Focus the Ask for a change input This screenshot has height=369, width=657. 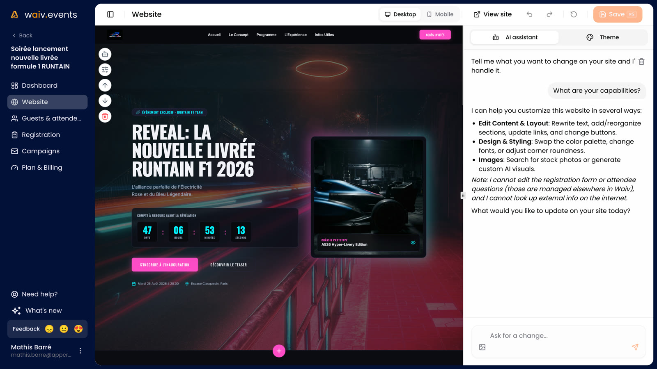[x=558, y=336]
